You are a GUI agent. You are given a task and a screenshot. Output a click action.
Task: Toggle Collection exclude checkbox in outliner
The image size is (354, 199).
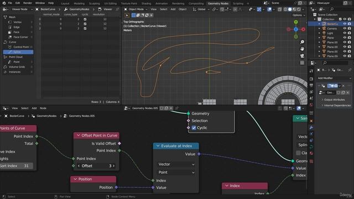[340, 19]
